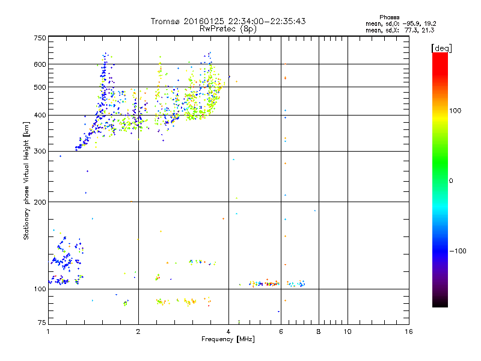Click y-axis tick label '400'

pos(40,116)
